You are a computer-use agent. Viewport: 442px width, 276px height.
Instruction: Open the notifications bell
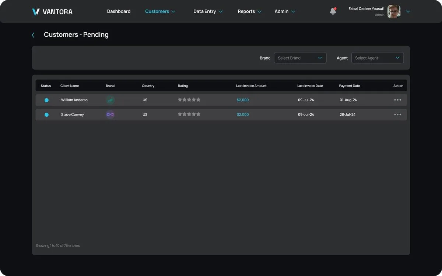[x=333, y=11]
